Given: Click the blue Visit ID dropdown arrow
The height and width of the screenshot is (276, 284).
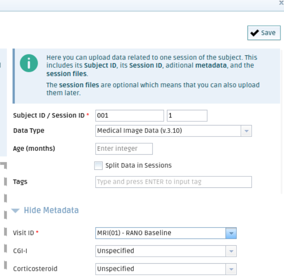Looking at the screenshot, I should tap(231, 233).
